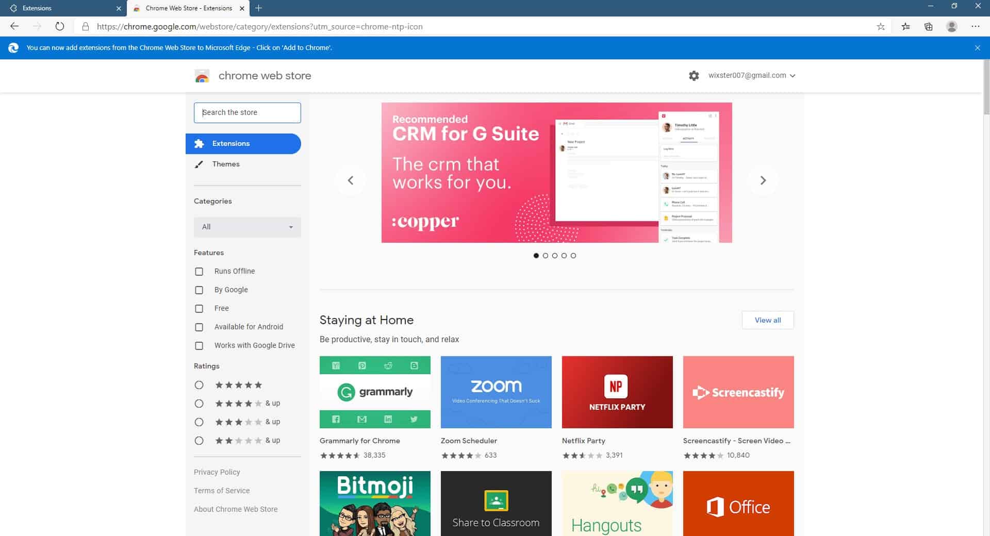The image size is (990, 536).
Task: Expand the wixster007@gmail.com account menu
Action: click(752, 75)
